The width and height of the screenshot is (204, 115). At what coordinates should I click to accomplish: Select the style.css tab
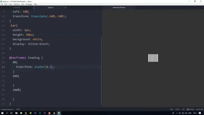pos(50,8)
